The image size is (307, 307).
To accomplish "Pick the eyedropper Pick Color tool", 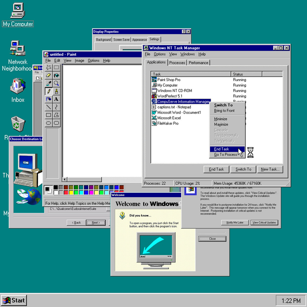I will tap(48, 83).
